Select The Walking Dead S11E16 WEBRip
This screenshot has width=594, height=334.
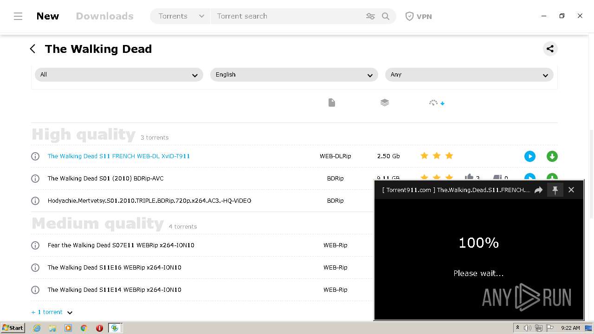pos(114,268)
